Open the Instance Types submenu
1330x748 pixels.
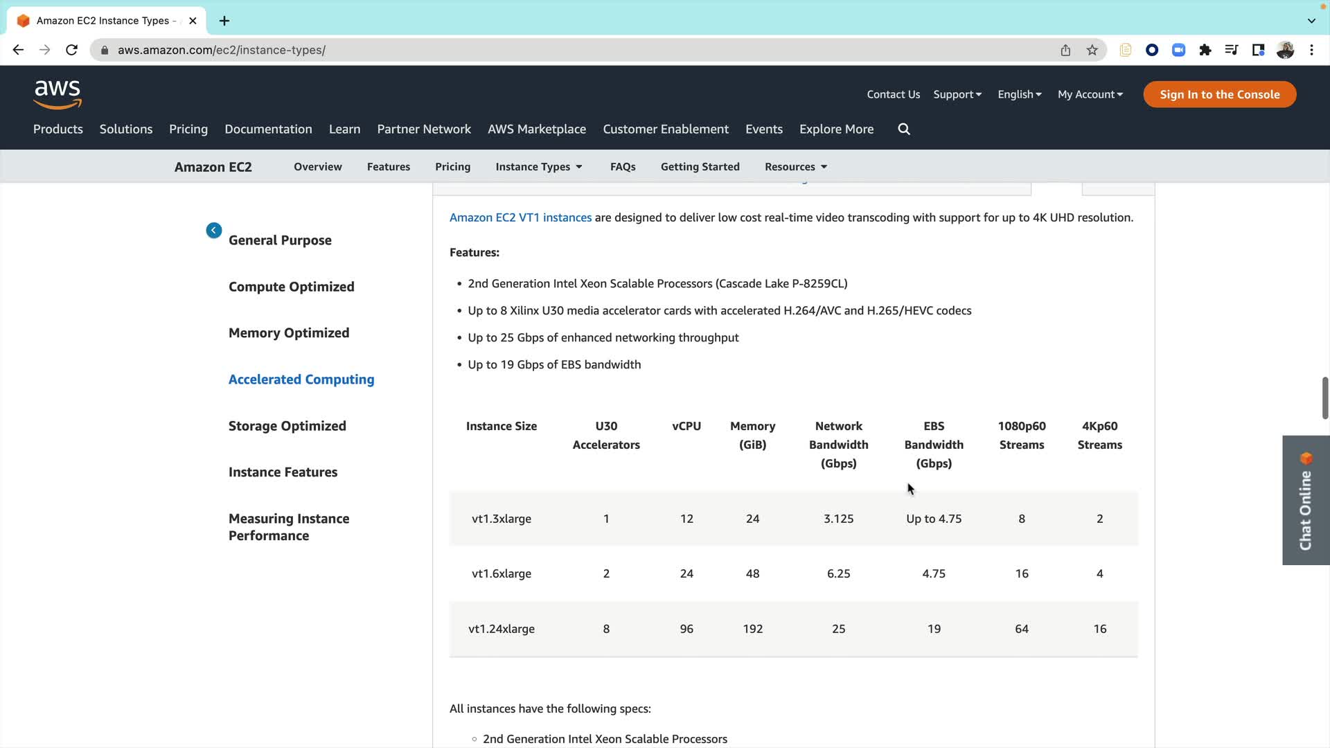pos(539,167)
